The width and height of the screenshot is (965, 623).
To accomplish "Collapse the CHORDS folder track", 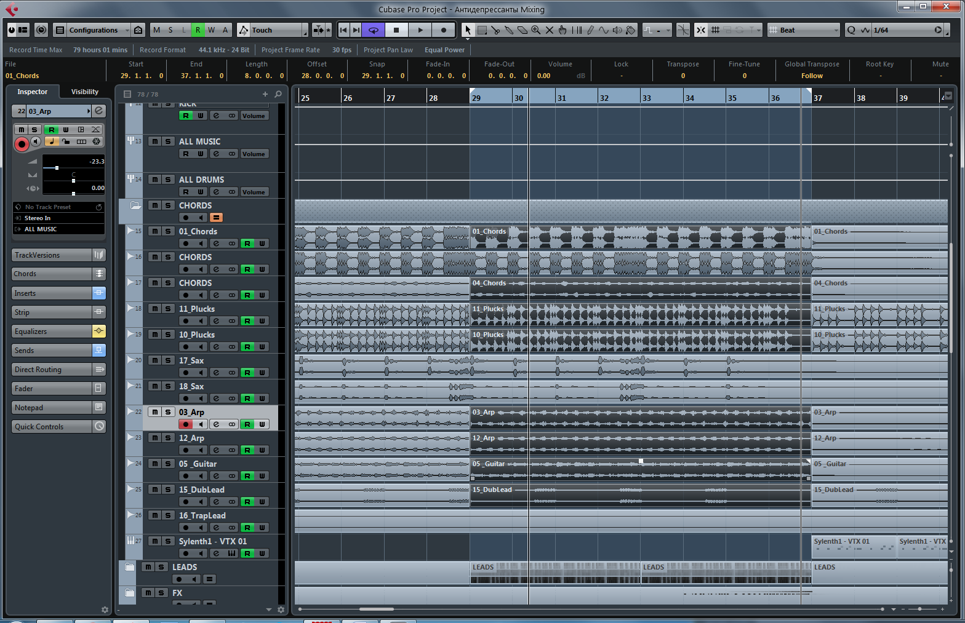I will [x=135, y=205].
